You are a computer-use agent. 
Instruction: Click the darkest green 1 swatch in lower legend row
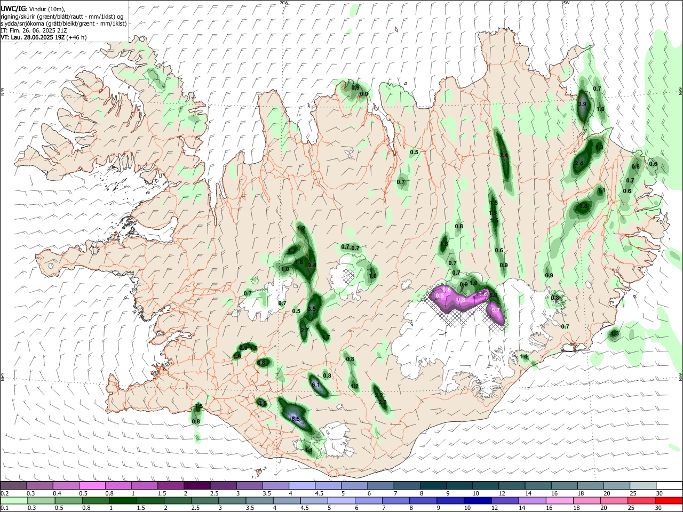pyautogui.click(x=123, y=500)
